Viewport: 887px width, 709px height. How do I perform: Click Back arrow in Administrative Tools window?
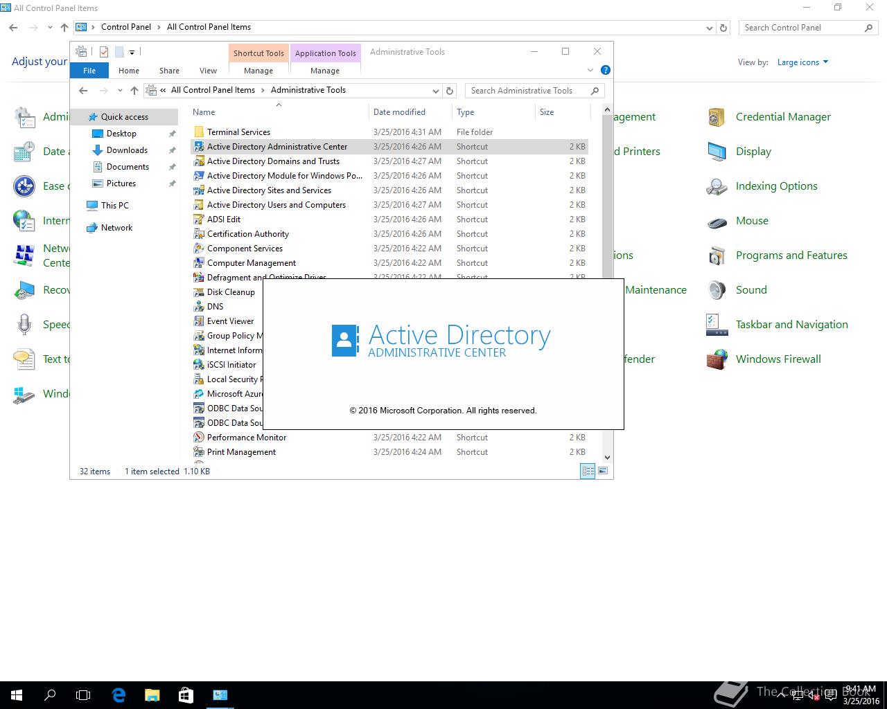[83, 91]
